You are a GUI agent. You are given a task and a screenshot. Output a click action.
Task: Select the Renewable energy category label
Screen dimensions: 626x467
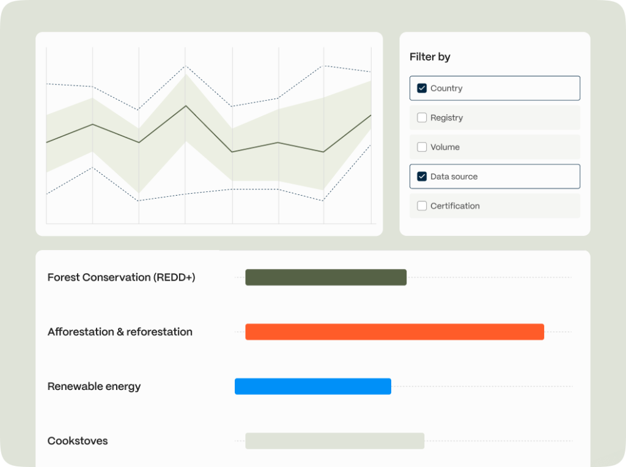coord(94,386)
